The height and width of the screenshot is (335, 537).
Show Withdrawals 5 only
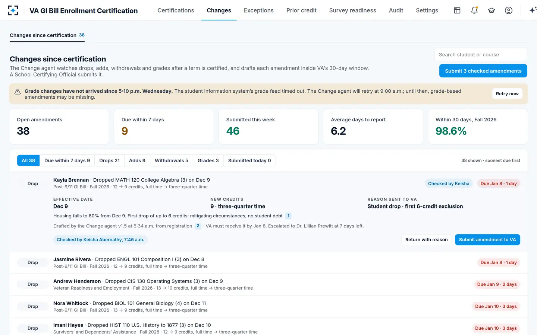[172, 160]
